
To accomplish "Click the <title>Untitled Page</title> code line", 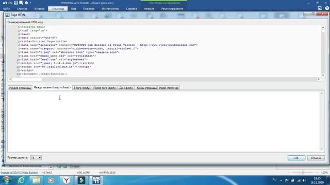I will click(44, 41).
